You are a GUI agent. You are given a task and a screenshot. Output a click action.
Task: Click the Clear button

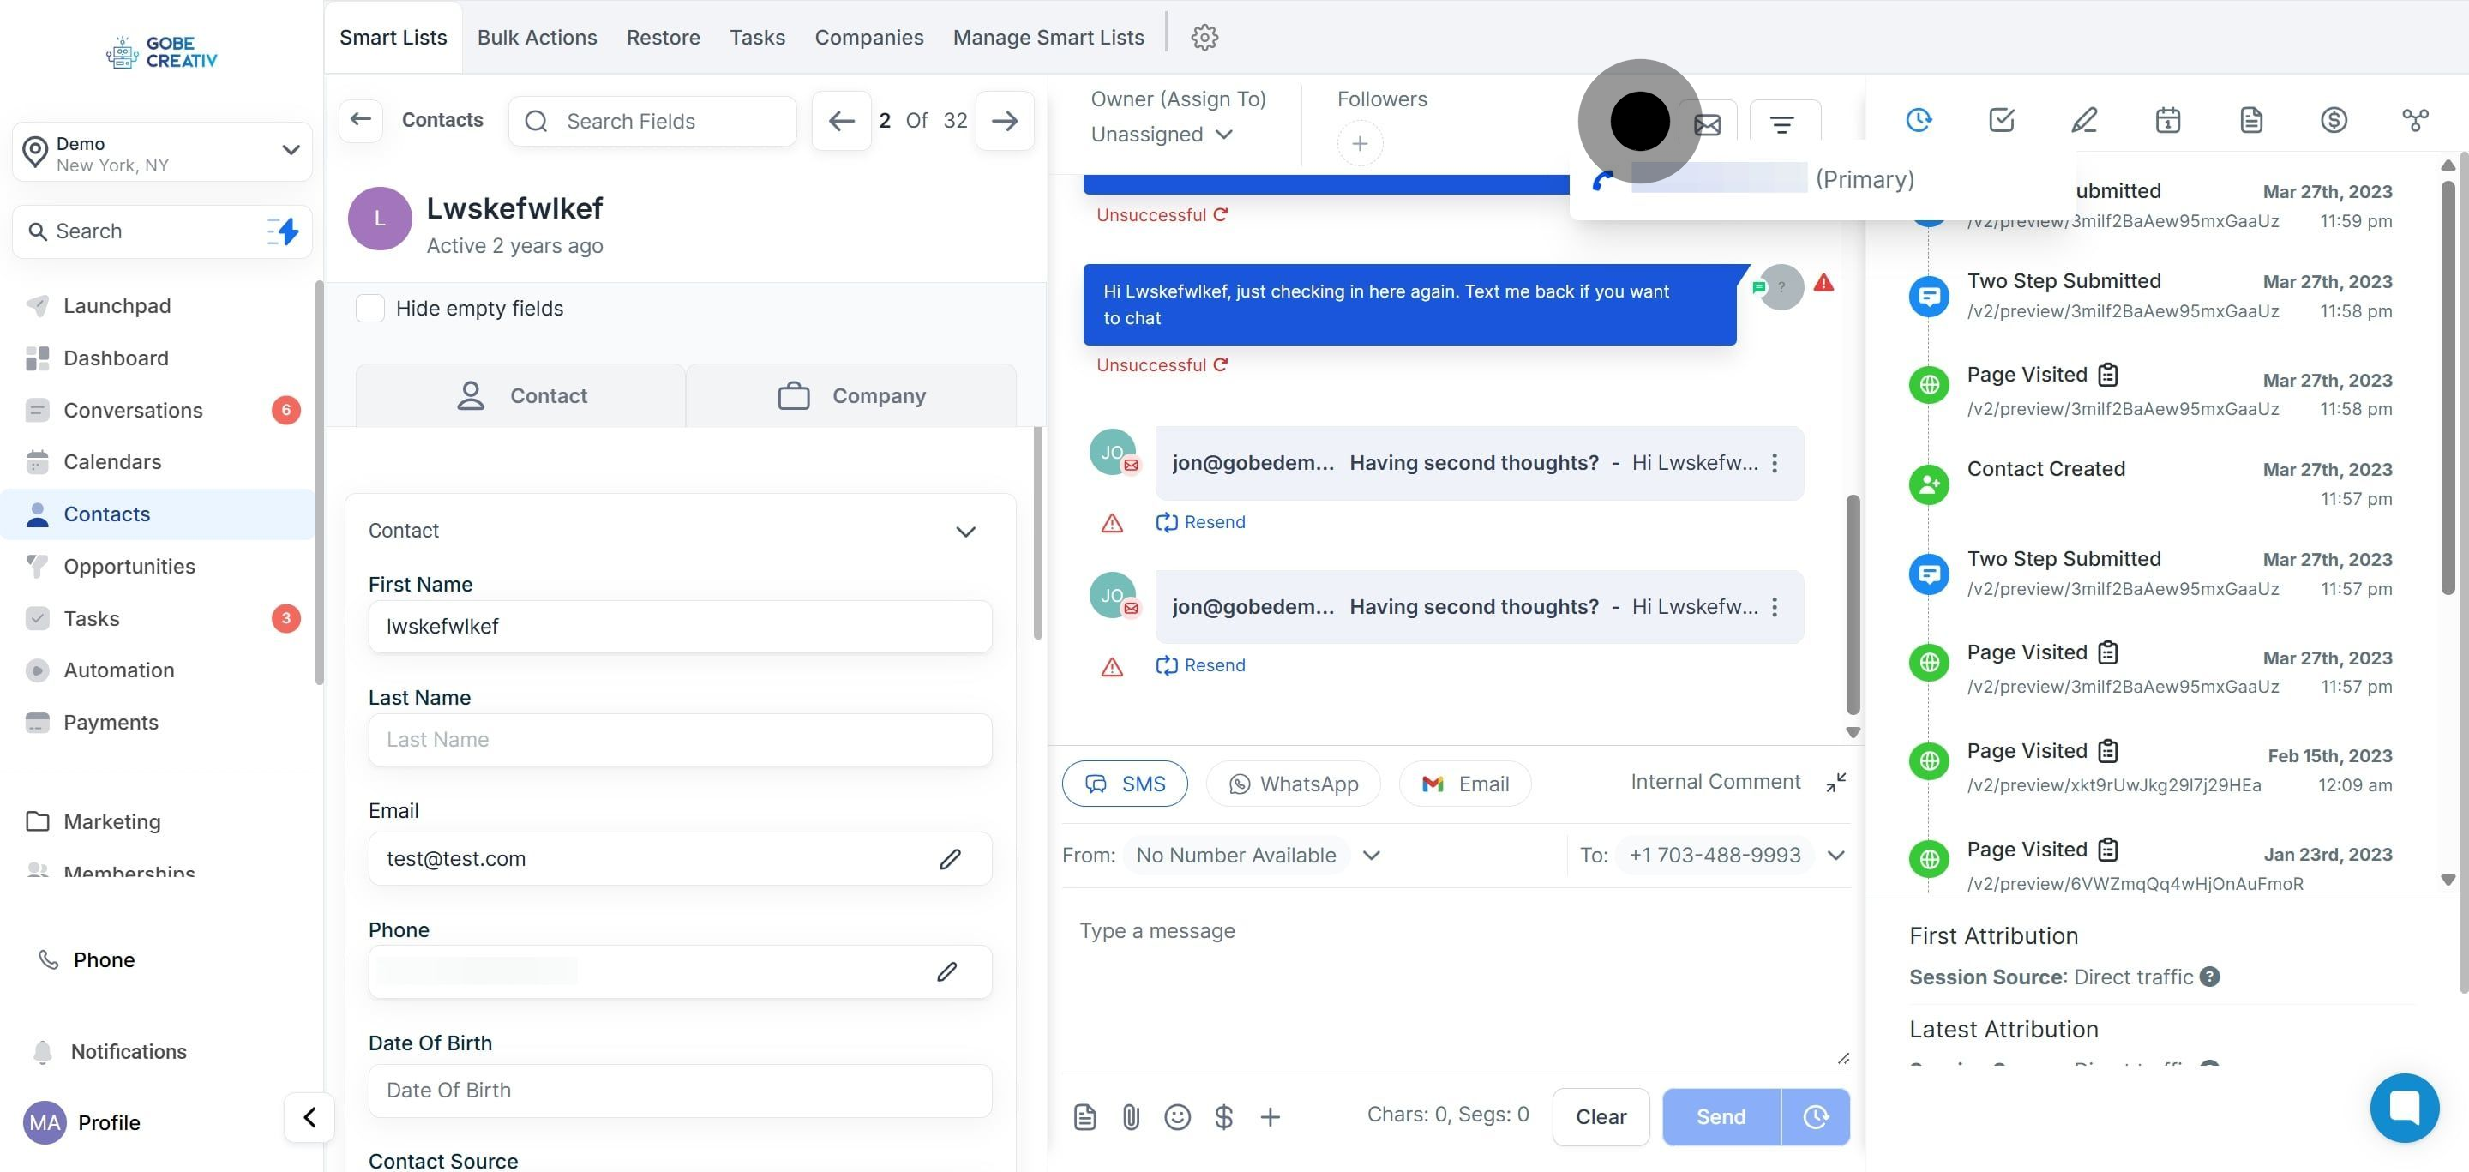click(x=1601, y=1116)
